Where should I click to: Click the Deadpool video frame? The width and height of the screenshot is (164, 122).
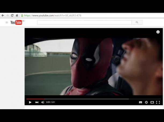(x=94, y=67)
